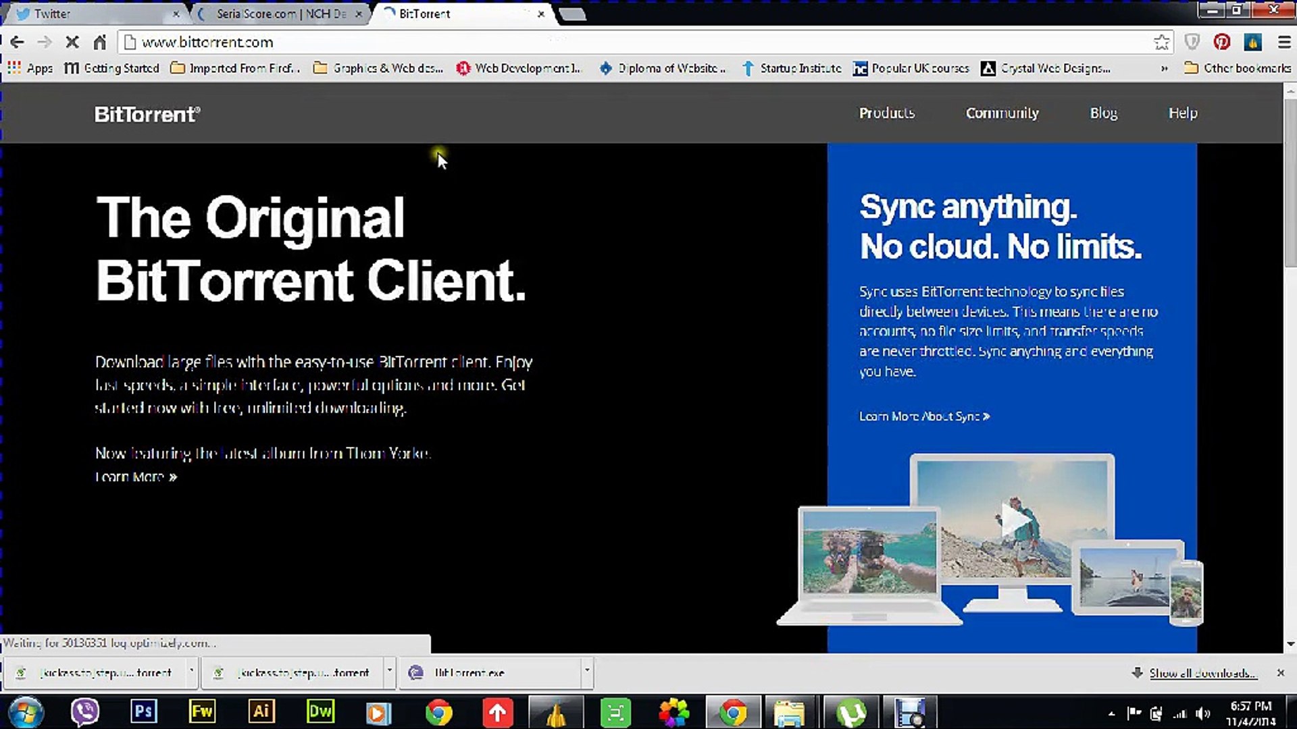1297x729 pixels.
Task: Expand BitTorrent.exe download options arrow
Action: tap(587, 671)
